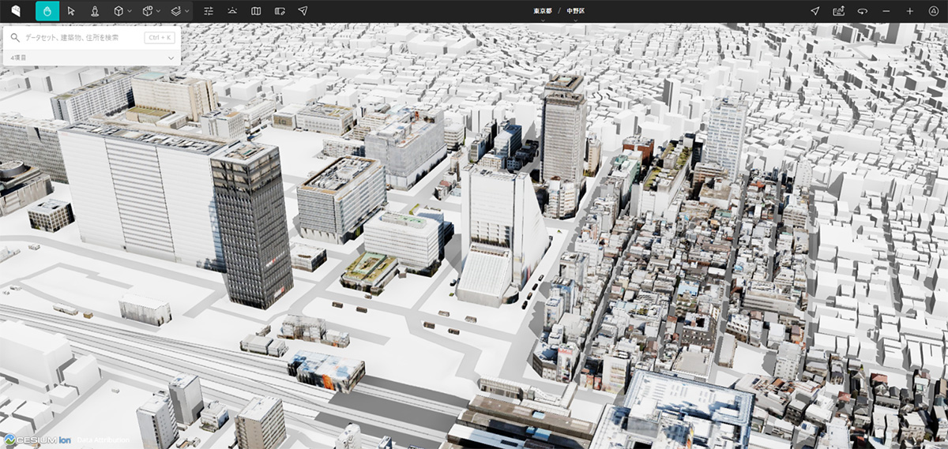This screenshot has height=449, width=948.
Task: Open the sliders settings panel
Action: tap(209, 11)
